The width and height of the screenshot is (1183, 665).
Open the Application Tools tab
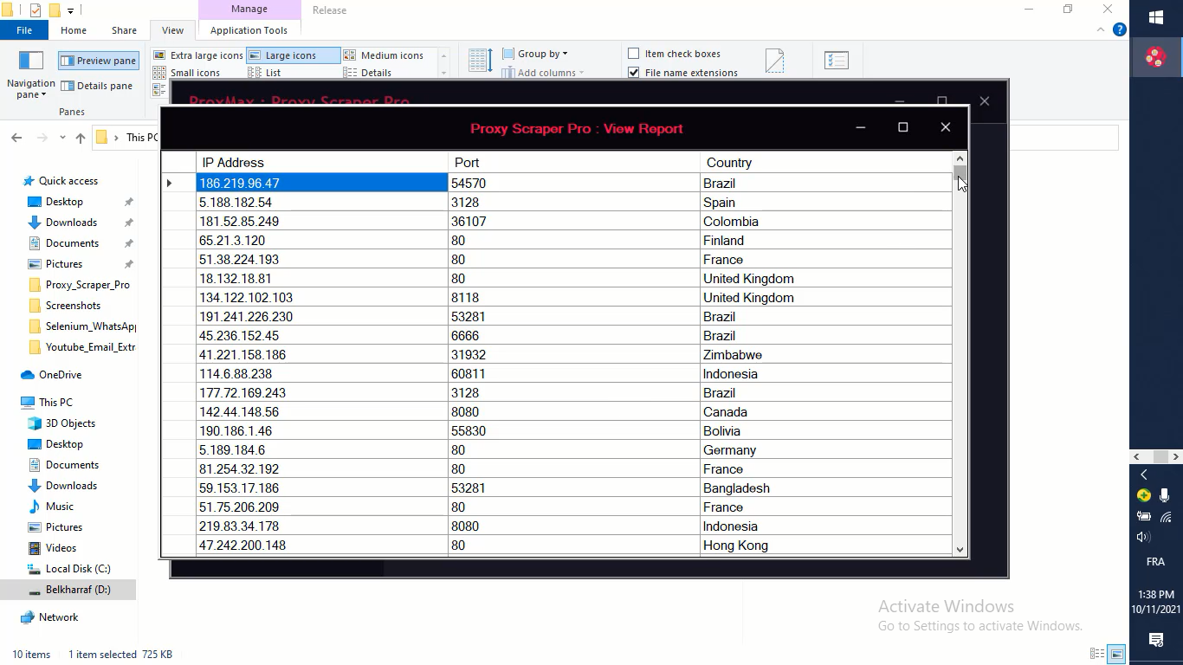click(x=249, y=30)
